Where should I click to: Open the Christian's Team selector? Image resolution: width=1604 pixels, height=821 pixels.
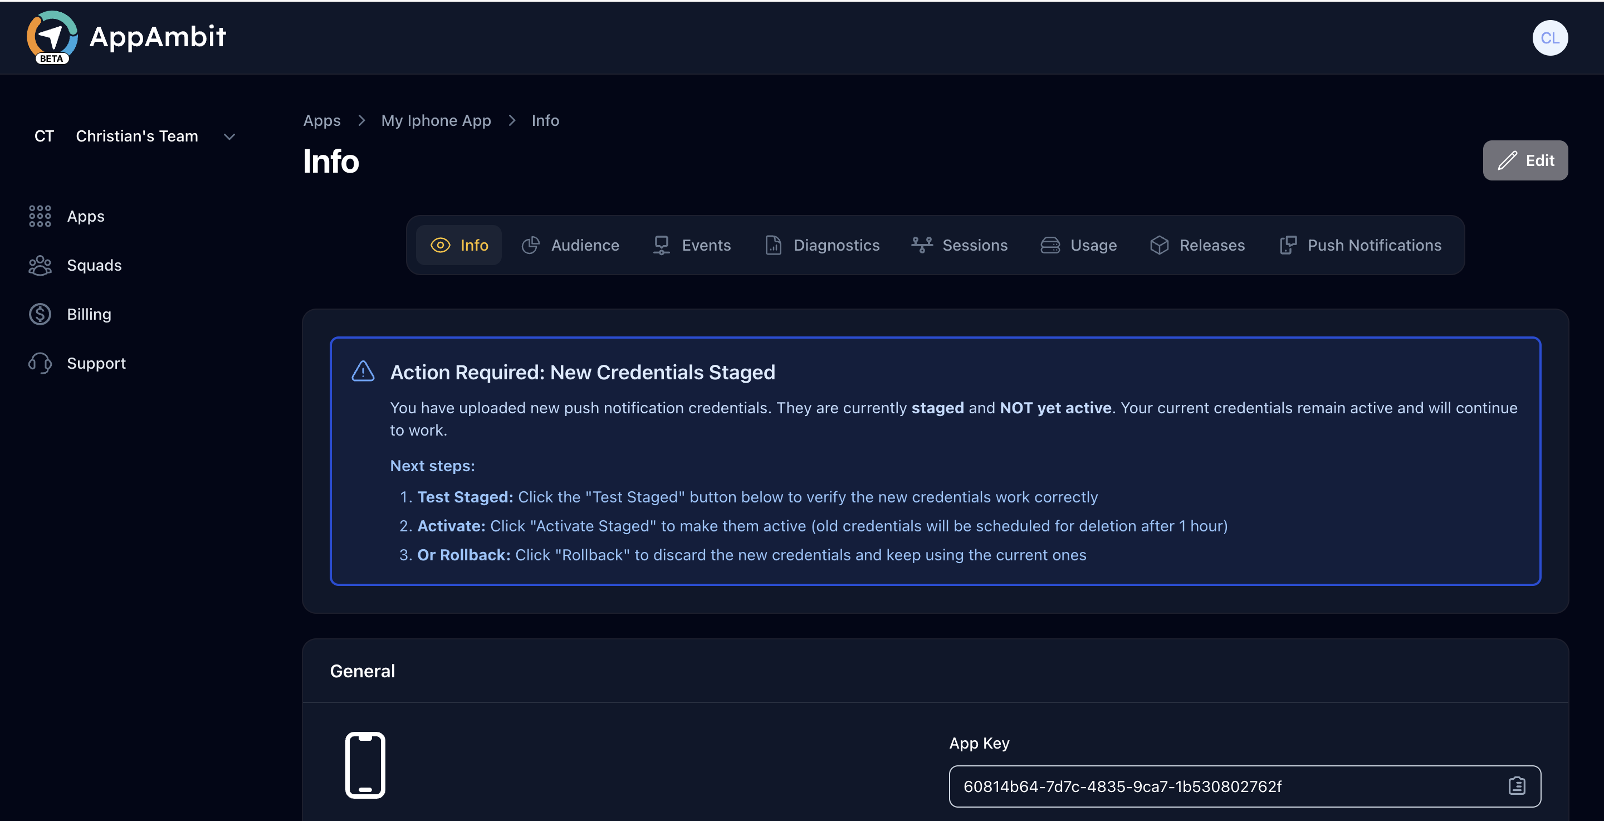pos(136,136)
